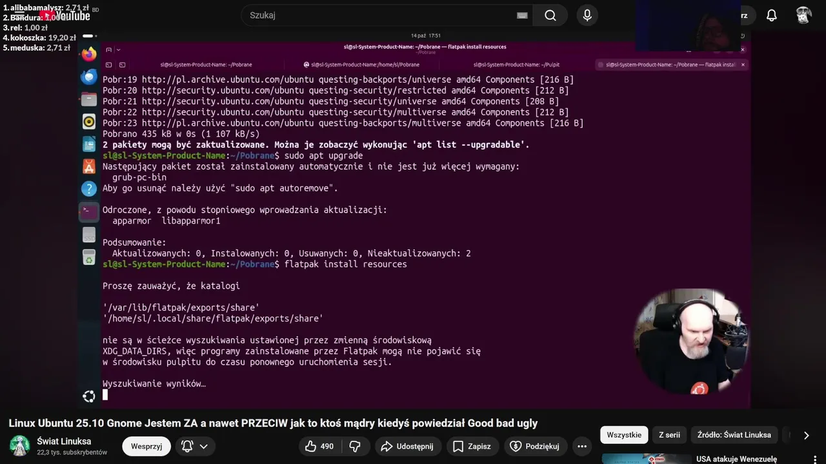Click the Wyszukiwanie wyników… status line
826x464 pixels.
(x=154, y=383)
